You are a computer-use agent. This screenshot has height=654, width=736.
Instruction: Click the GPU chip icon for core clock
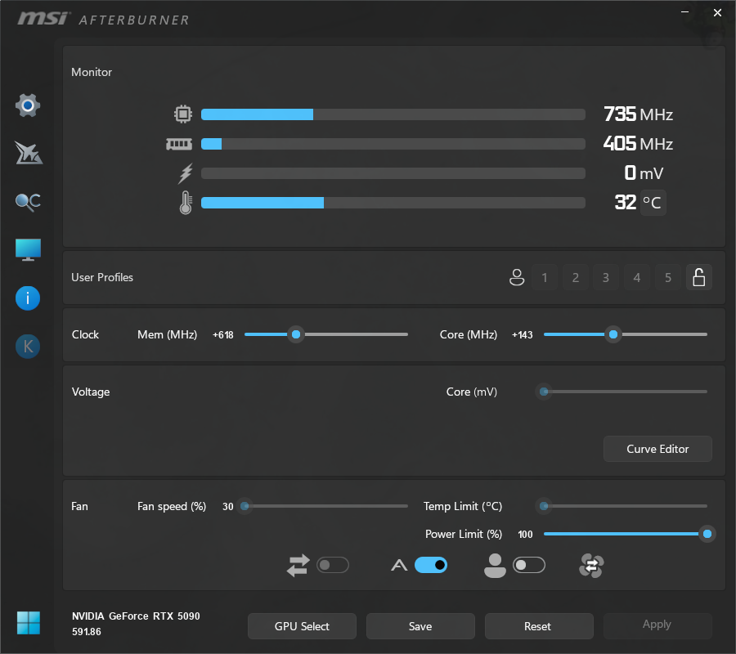[183, 114]
